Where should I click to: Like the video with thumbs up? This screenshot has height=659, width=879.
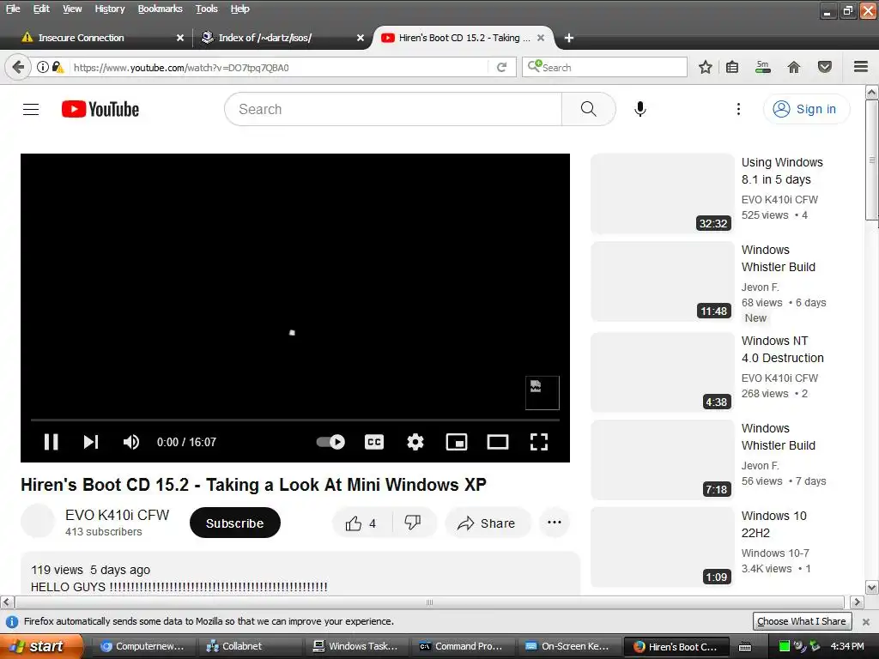click(361, 523)
